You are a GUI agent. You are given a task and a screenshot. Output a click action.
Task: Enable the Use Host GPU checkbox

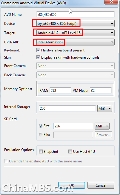pyautogui.click(x=70, y=151)
